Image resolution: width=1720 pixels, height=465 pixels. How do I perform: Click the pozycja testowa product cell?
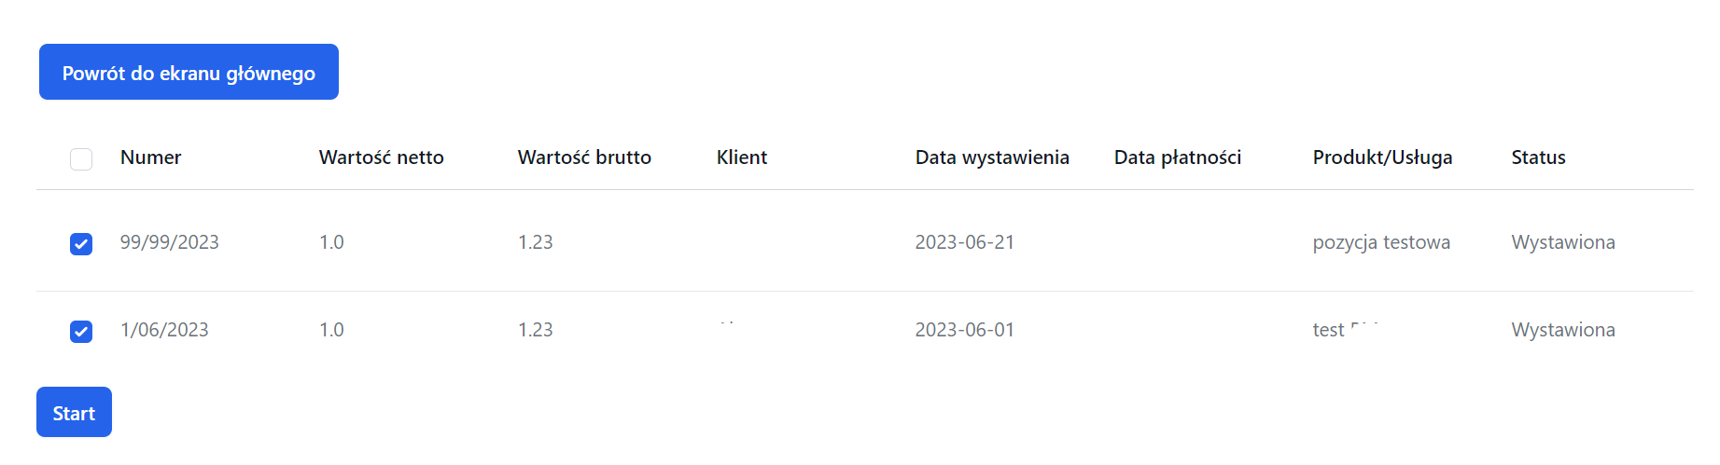point(1381,242)
